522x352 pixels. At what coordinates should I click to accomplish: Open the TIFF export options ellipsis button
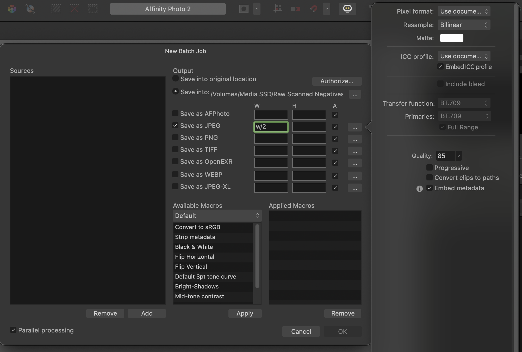(x=355, y=151)
